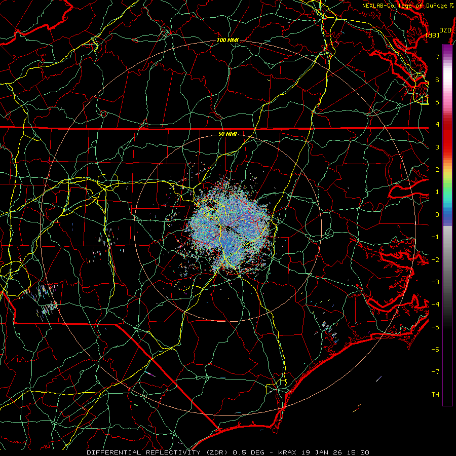Click the TH label at color scale bottom

click(x=435, y=395)
